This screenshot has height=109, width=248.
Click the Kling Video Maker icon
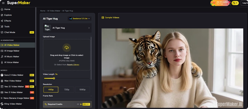[x=2, y=104]
